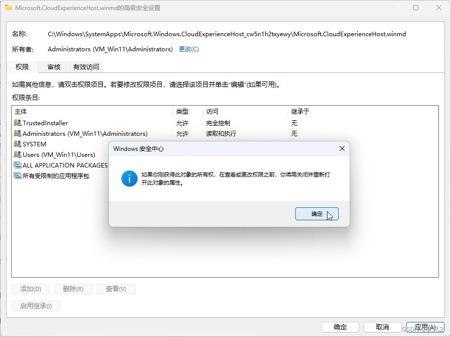Click the 查看(V) button
Screen dimensions: 451x337
tap(116, 289)
